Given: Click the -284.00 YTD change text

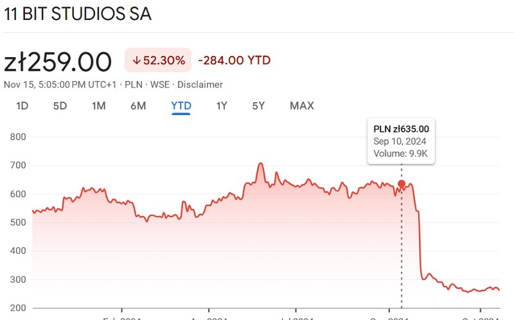Looking at the screenshot, I should [x=235, y=61].
